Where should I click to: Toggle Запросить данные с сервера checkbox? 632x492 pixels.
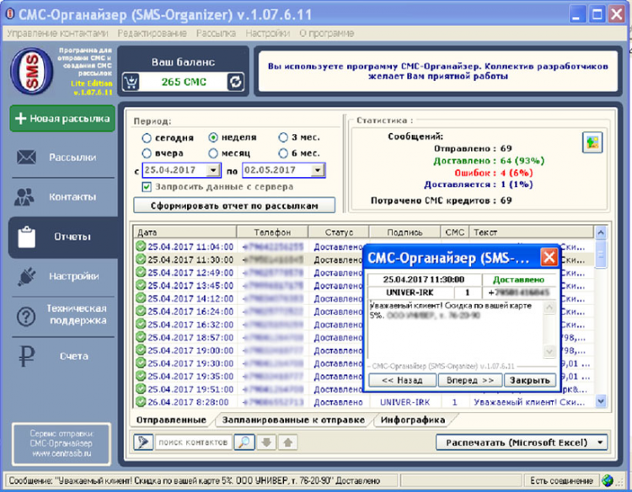click(147, 187)
